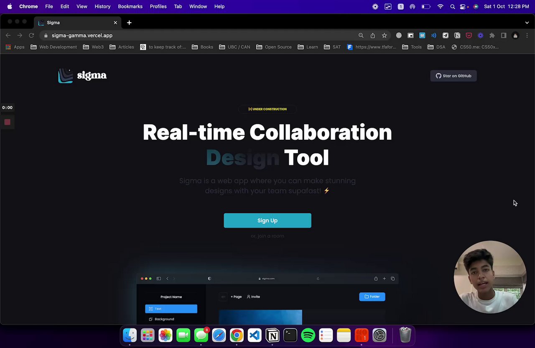Click the Under Construction badge

point(267,109)
